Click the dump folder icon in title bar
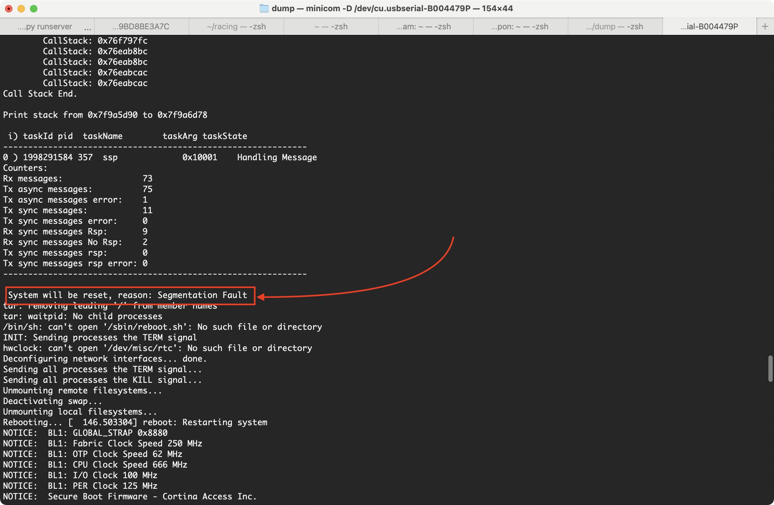The width and height of the screenshot is (774, 505). 264,8
